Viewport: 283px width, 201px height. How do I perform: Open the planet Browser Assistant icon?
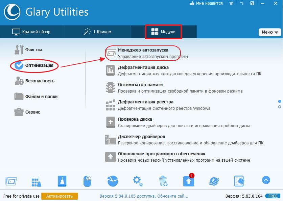tap(214, 181)
